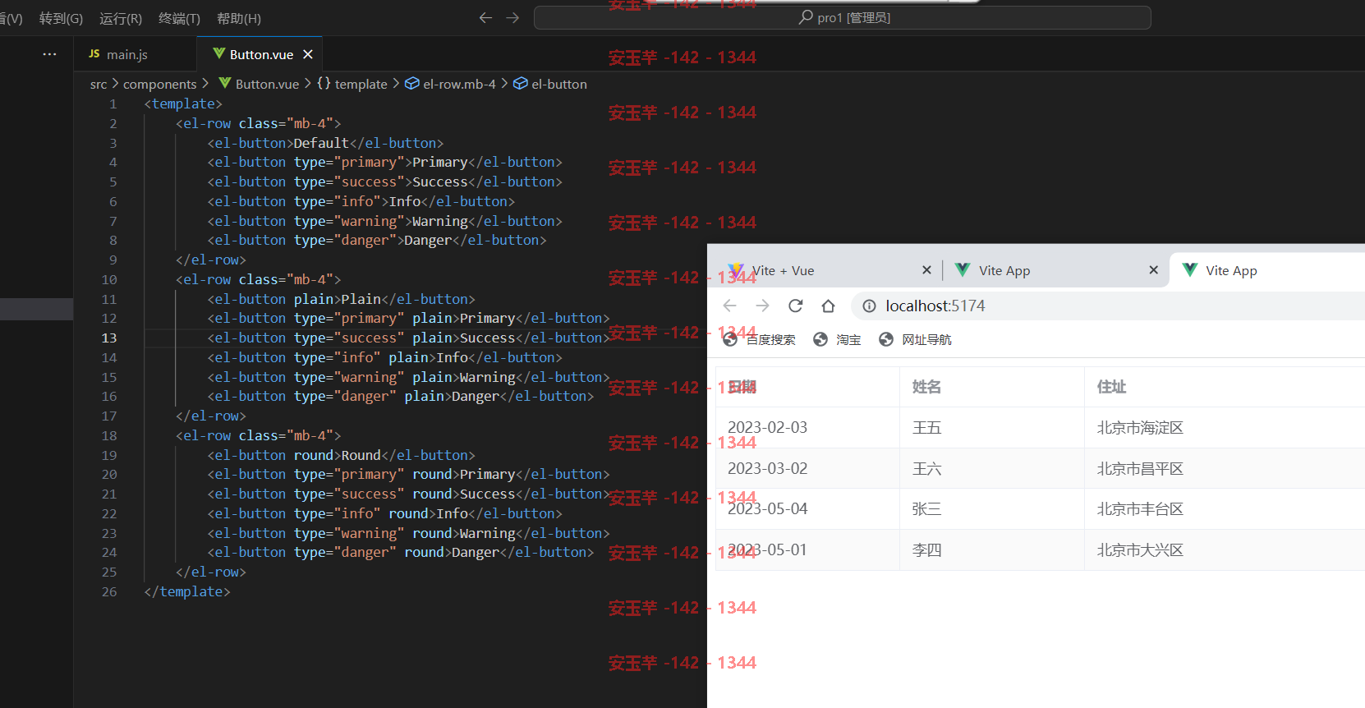Image resolution: width=1365 pixels, height=708 pixels.
Task: Click the Plain text on line 11
Action: [x=361, y=299]
